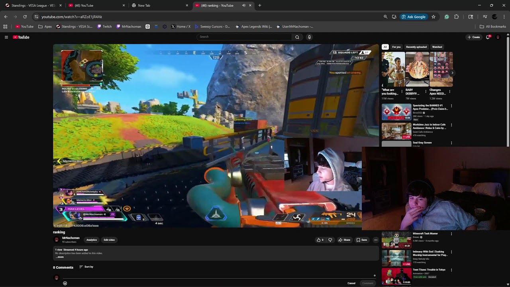This screenshot has height=287, width=510.
Task: Open the account avatar menu in YouTube header
Action: click(x=498, y=37)
